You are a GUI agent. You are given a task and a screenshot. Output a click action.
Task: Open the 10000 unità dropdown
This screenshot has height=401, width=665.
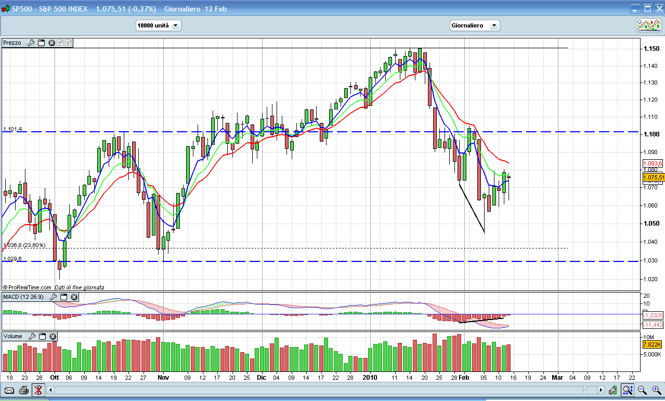click(158, 25)
